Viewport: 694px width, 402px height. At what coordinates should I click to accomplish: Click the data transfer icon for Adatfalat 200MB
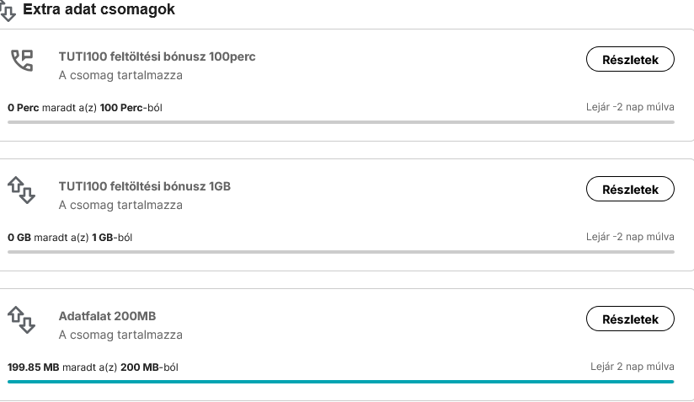(x=21, y=319)
